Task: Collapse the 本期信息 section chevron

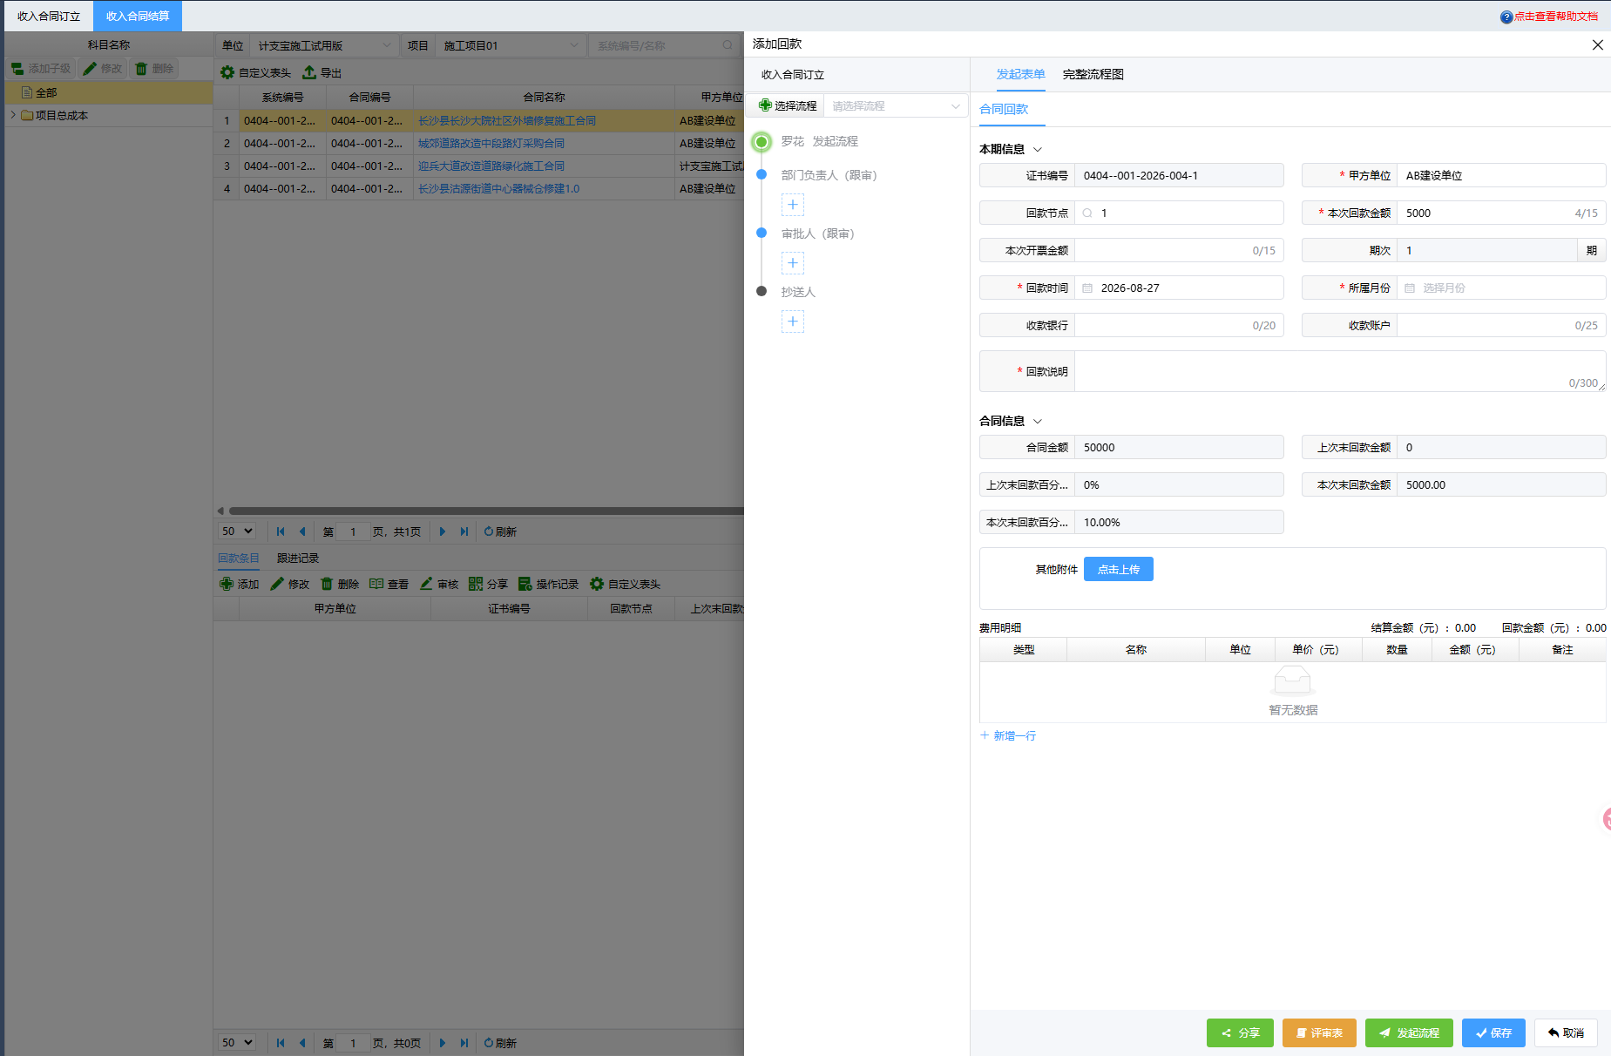Action: [x=1038, y=150]
